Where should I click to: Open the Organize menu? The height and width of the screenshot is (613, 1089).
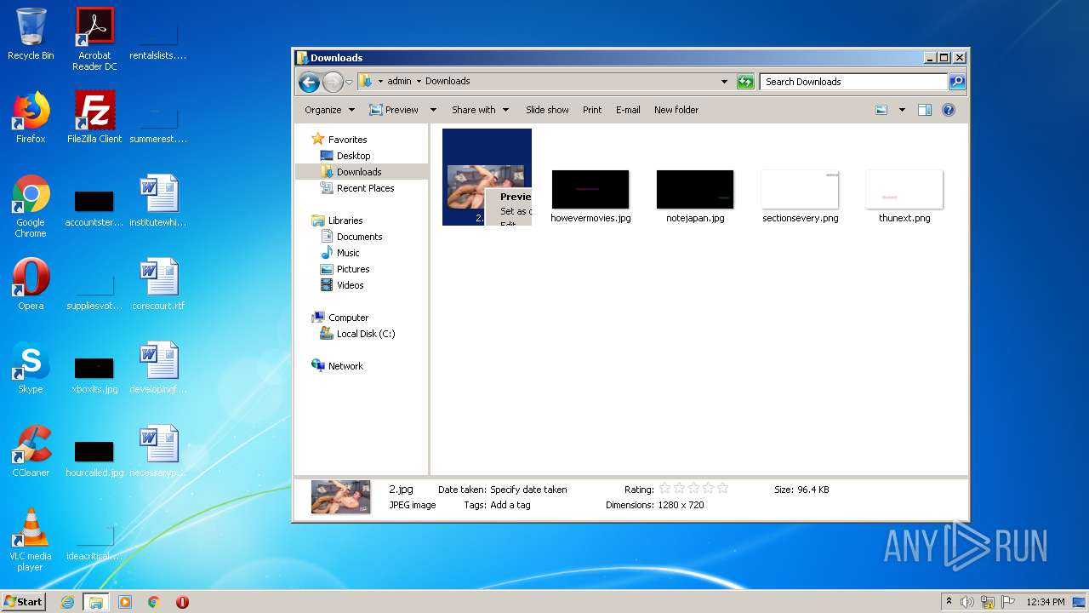[x=329, y=110]
